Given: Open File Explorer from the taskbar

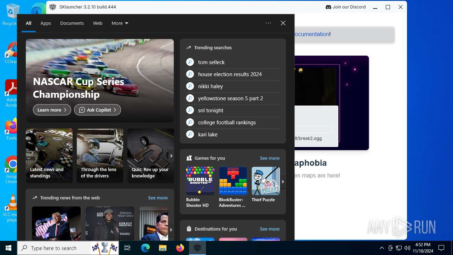Looking at the screenshot, I should click(x=162, y=248).
